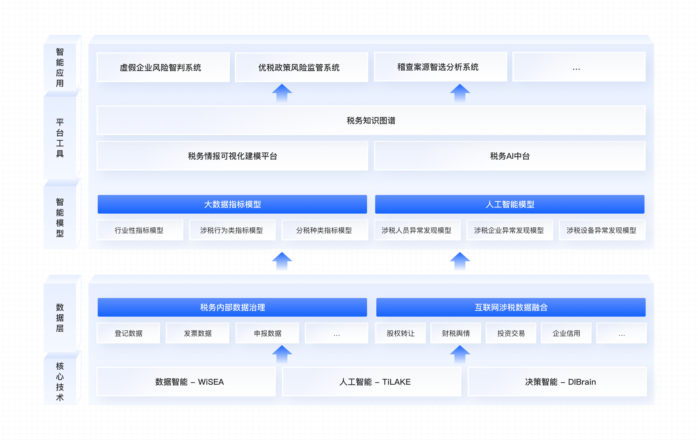Choose the 分税种类指标模型 item

[325, 230]
